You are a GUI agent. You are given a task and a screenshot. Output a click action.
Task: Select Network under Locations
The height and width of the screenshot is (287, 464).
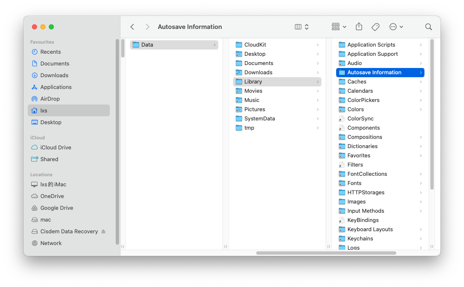click(51, 243)
